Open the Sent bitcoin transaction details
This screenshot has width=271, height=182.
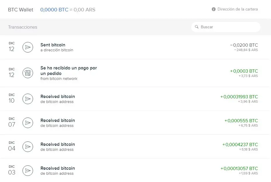point(53,45)
